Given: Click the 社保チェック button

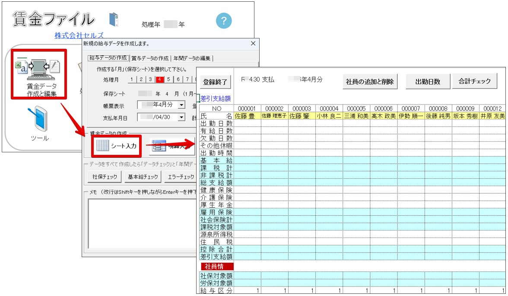Looking at the screenshot, I should [x=105, y=176].
